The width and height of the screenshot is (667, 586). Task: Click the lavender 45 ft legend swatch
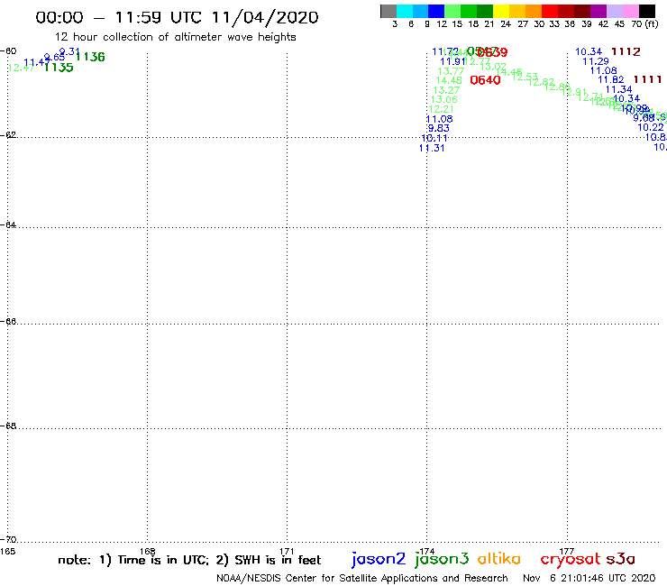click(x=614, y=11)
